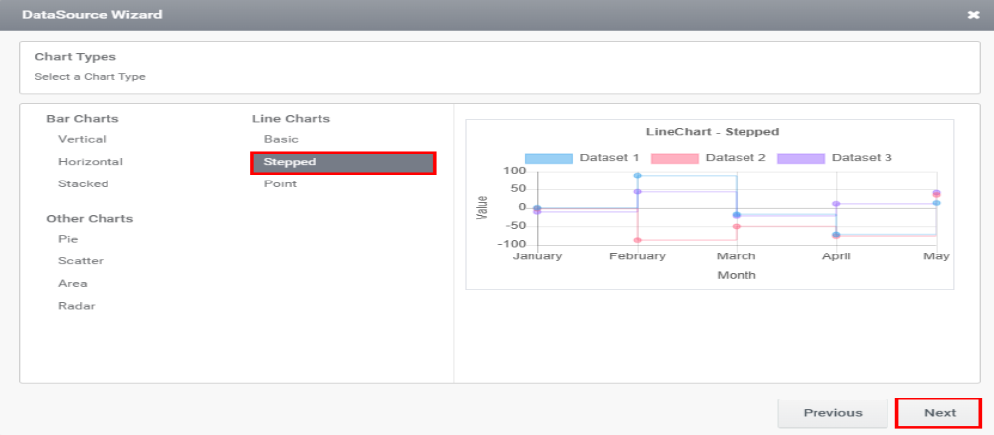Select the Scatter chart type
The image size is (994, 435).
point(81,261)
